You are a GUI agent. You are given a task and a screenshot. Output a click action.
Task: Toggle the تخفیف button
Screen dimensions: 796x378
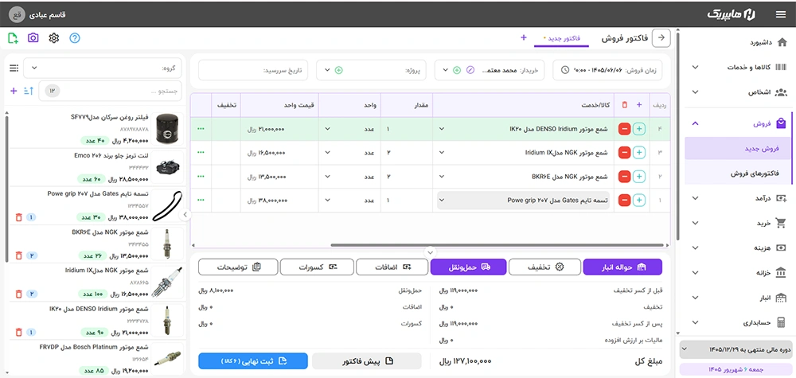[544, 267]
